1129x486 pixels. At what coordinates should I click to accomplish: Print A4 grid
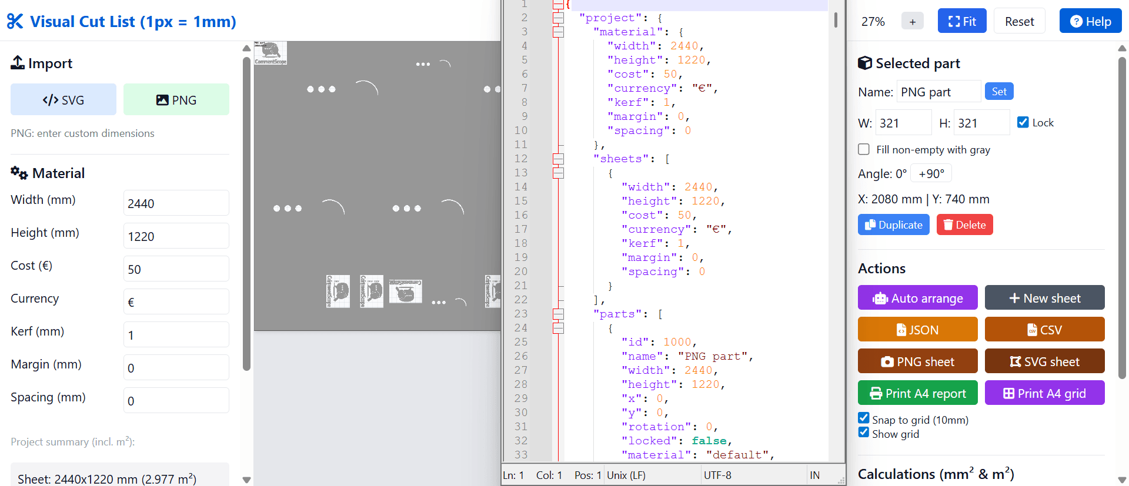pos(1045,393)
